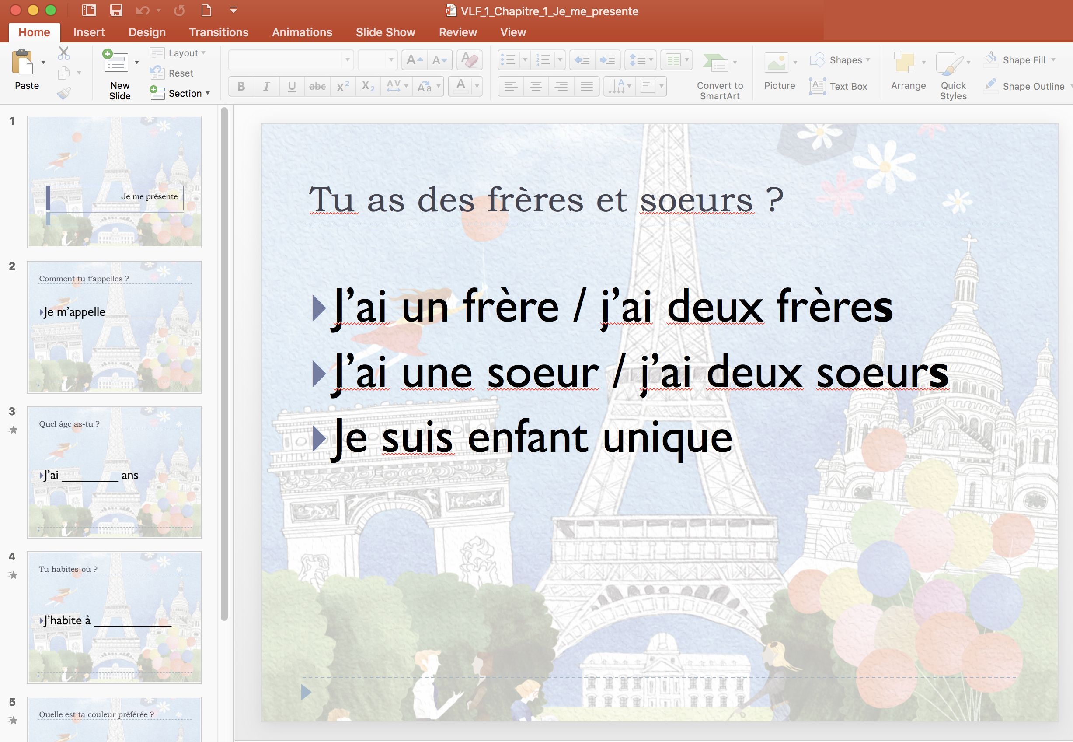Click the Bullets list icon
The height and width of the screenshot is (742, 1073).
click(509, 60)
